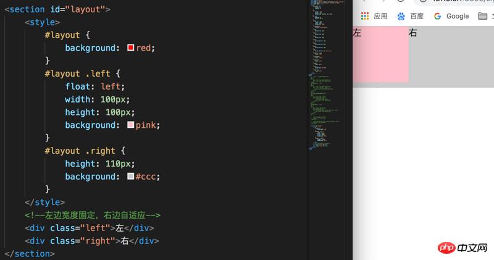Click the div class="left" line
The image size is (494, 260).
click(89, 228)
